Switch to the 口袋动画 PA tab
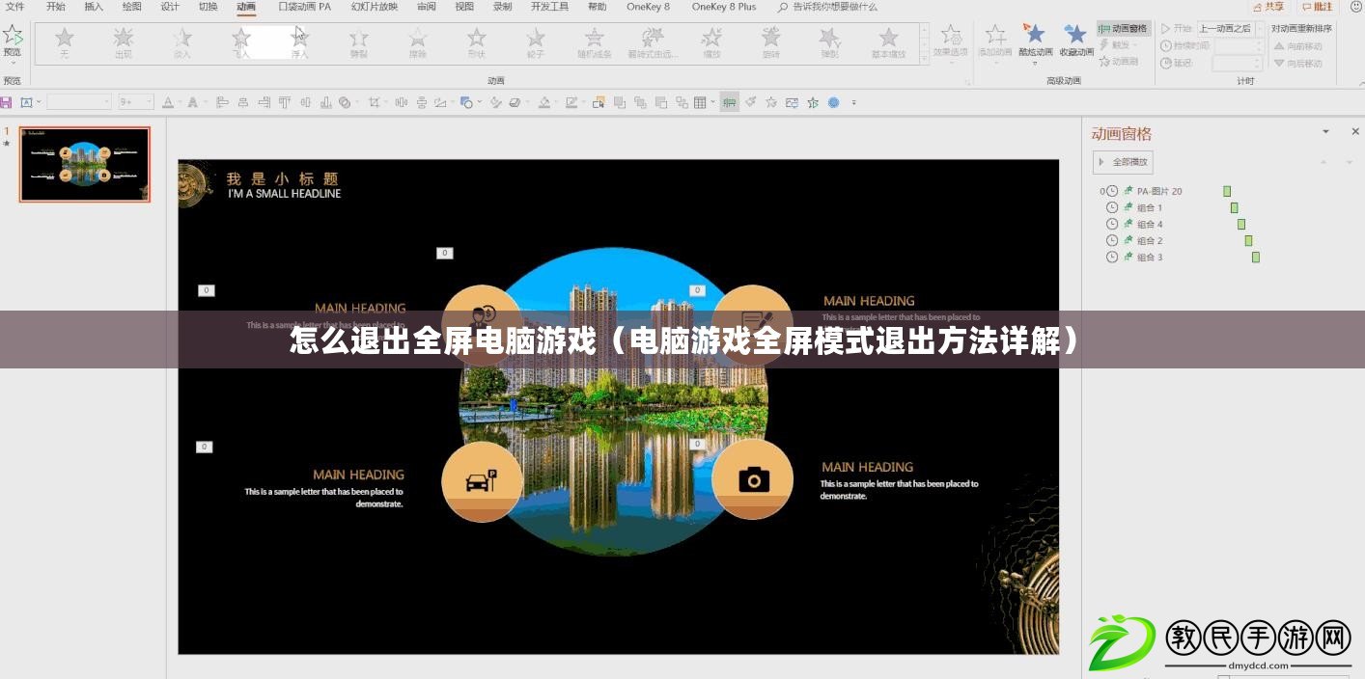1365x679 pixels. pos(305,7)
